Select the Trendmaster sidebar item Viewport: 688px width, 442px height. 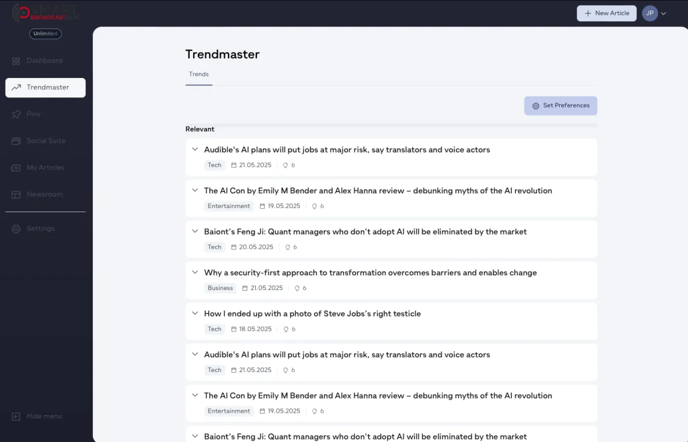[45, 88]
